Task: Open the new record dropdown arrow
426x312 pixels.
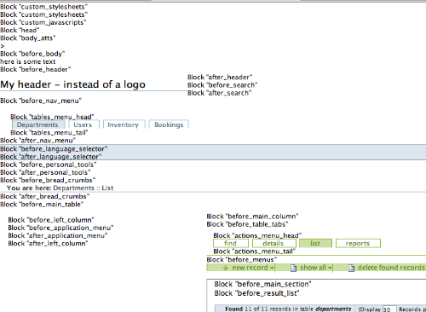Action: pyautogui.click(x=272, y=268)
